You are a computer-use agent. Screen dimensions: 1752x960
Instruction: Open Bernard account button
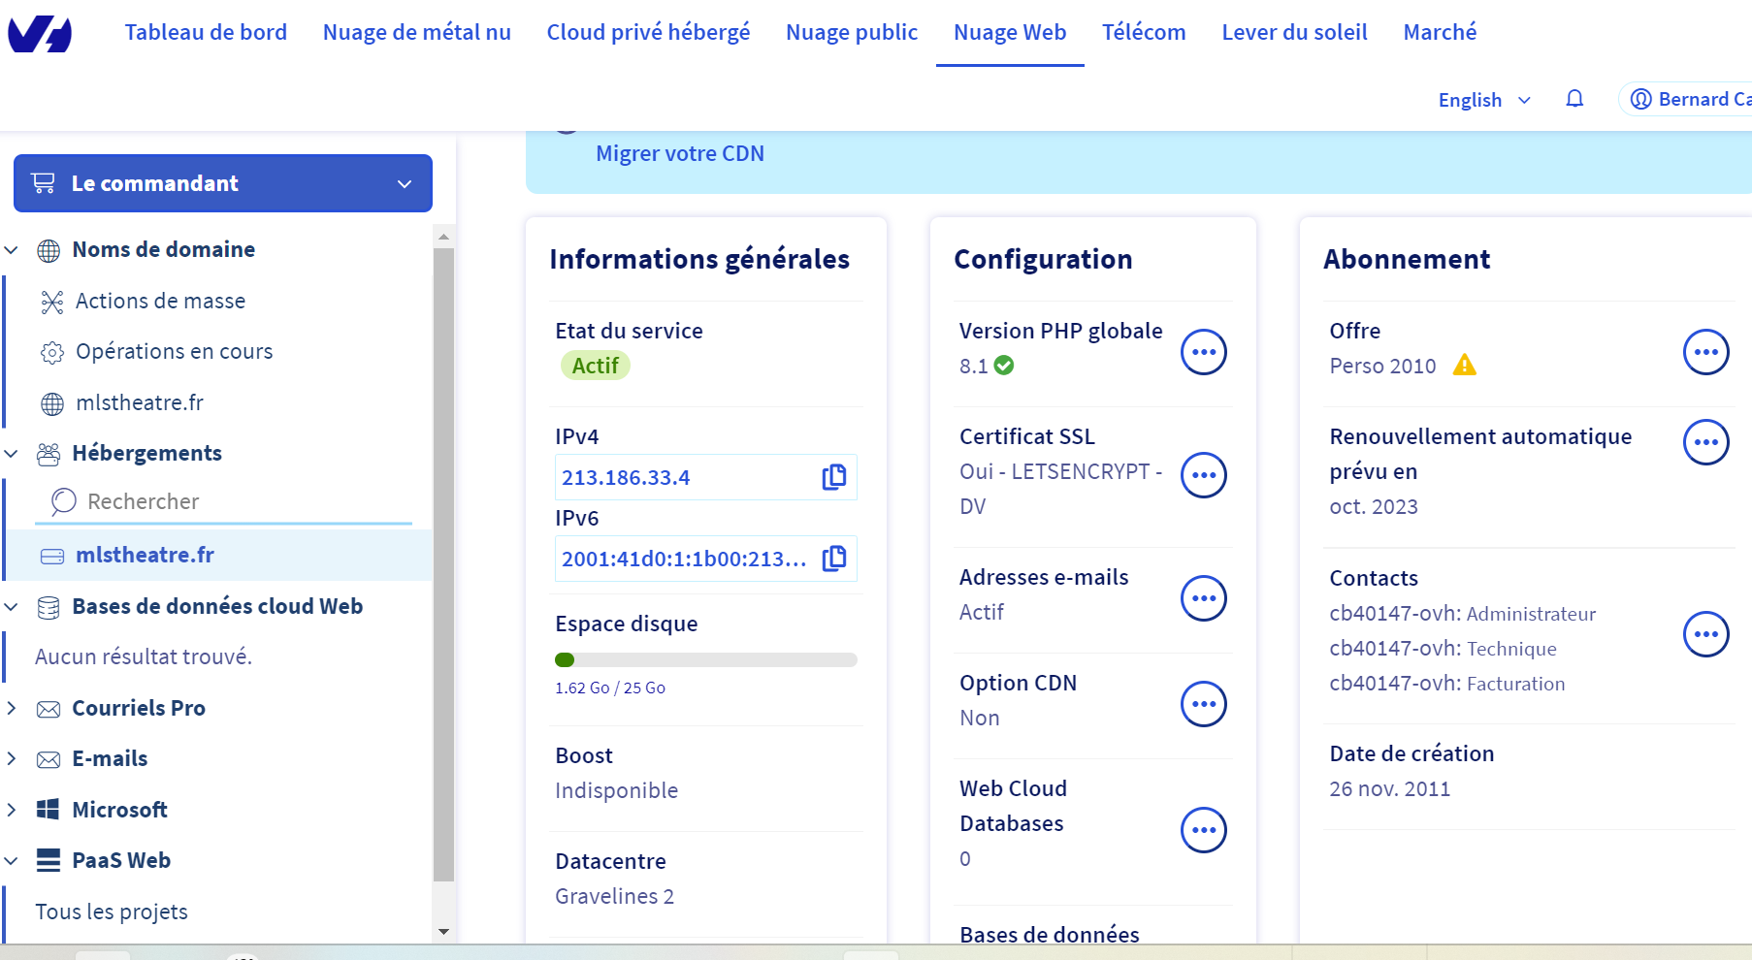pyautogui.click(x=1688, y=99)
